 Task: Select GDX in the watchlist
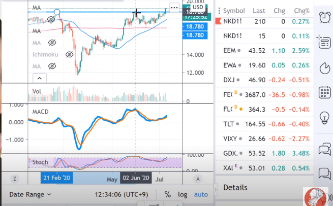tap(264, 153)
